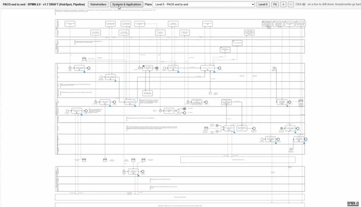Image resolution: width=361 pixels, height=207 pixels.
Task: Fit the diagram to the viewport
Action: [x=275, y=4]
